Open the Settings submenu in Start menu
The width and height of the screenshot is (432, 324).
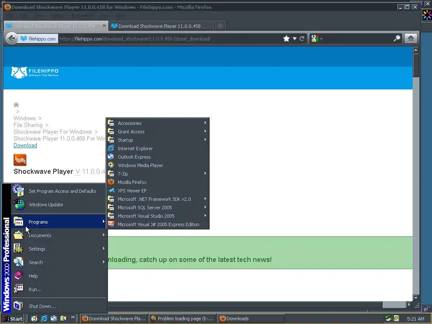pos(59,249)
